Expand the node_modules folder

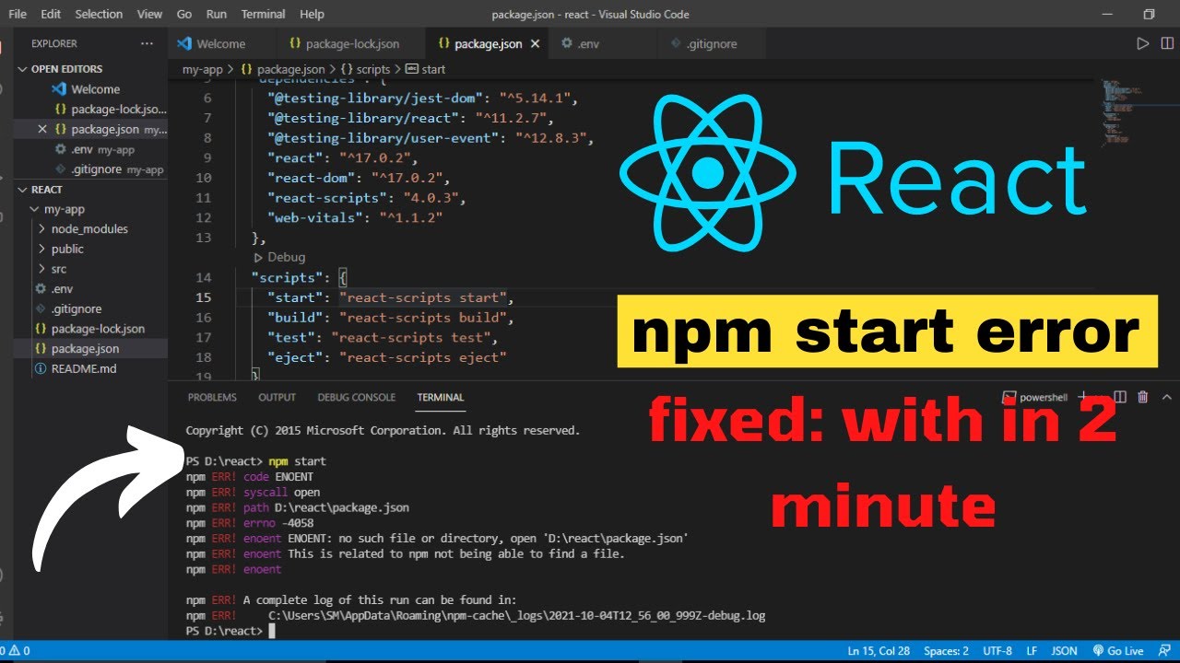[x=89, y=228]
